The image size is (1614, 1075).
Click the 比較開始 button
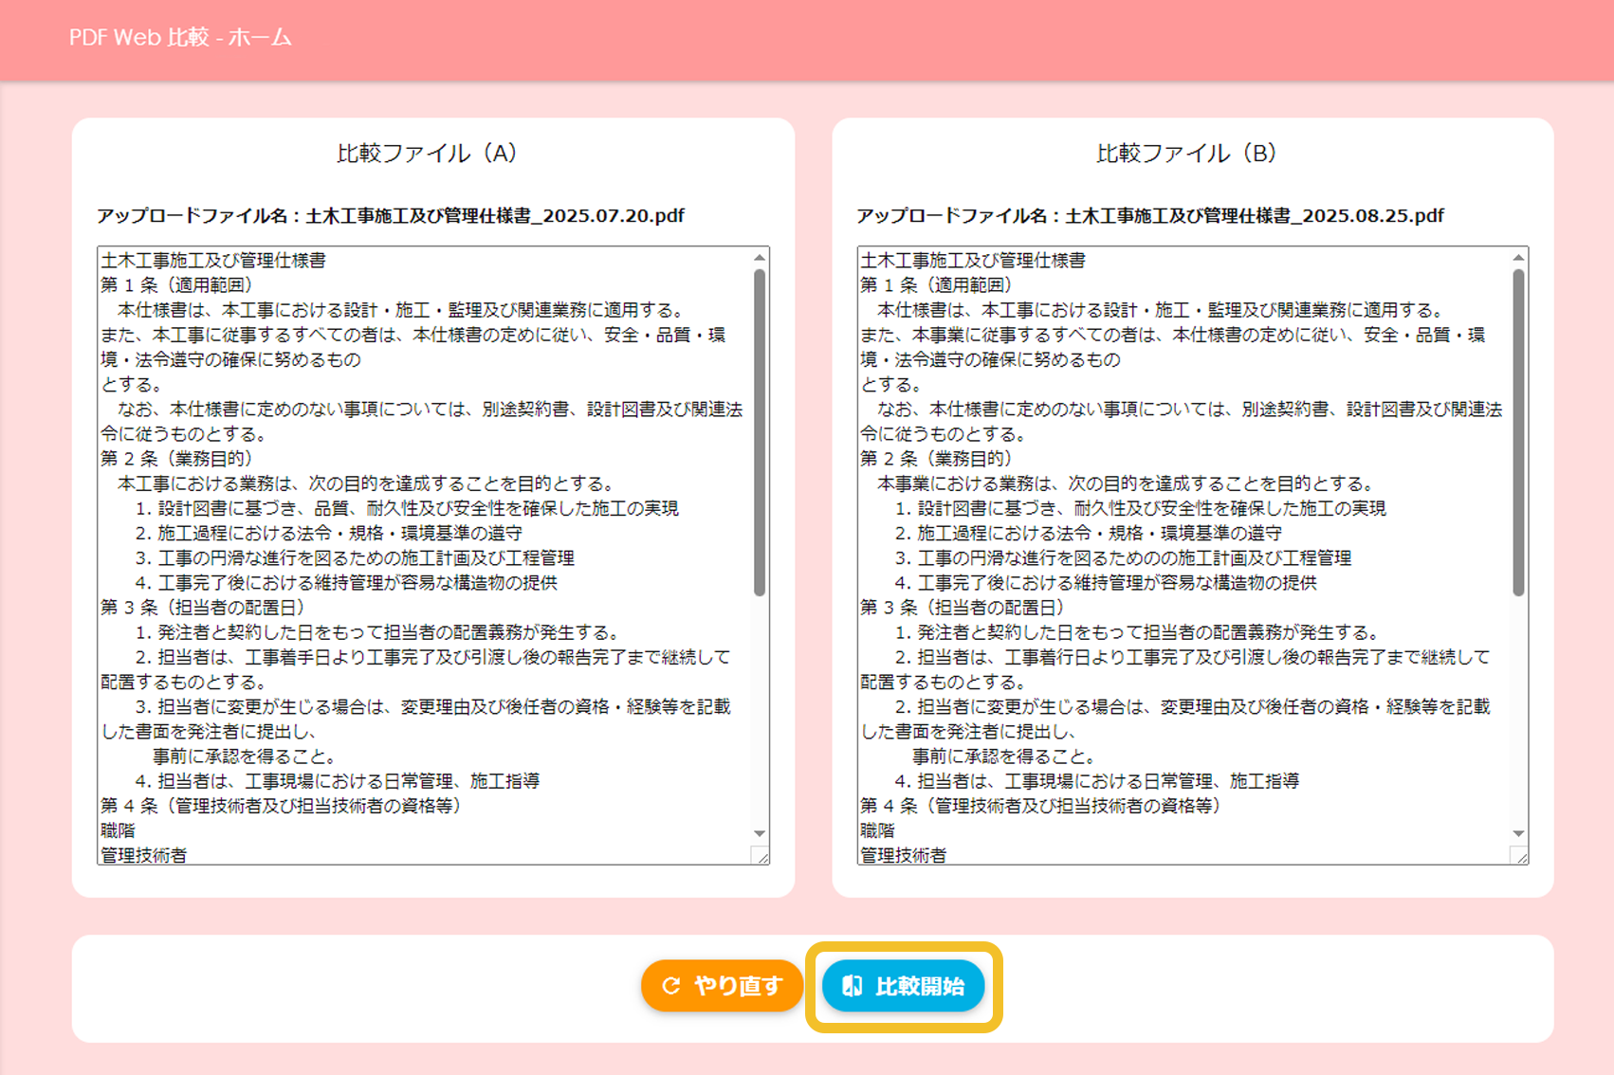coord(903,986)
